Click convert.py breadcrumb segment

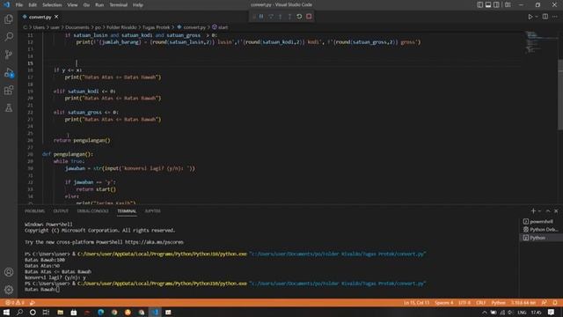point(192,27)
